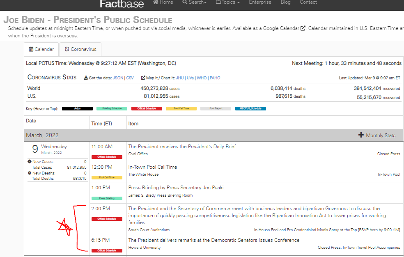Select the 'In-Town Pool Call Time' item
The width and height of the screenshot is (404, 257).
point(153,167)
